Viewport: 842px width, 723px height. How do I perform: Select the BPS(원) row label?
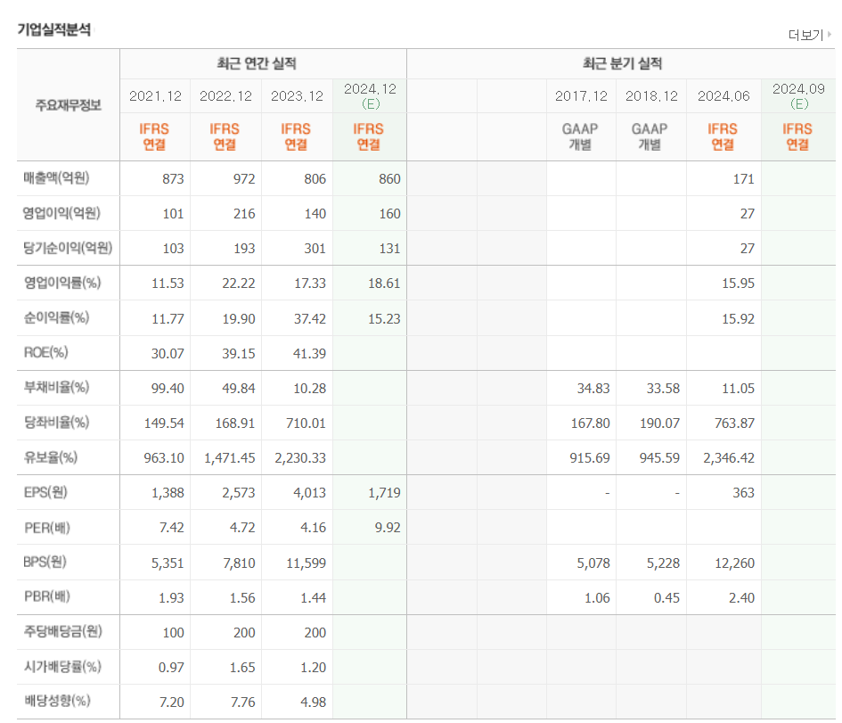pos(45,563)
